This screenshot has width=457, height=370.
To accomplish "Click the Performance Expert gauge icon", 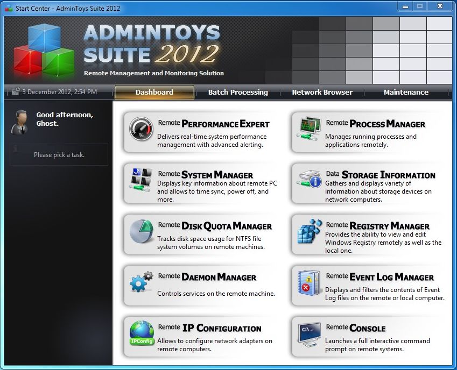I will [142, 129].
